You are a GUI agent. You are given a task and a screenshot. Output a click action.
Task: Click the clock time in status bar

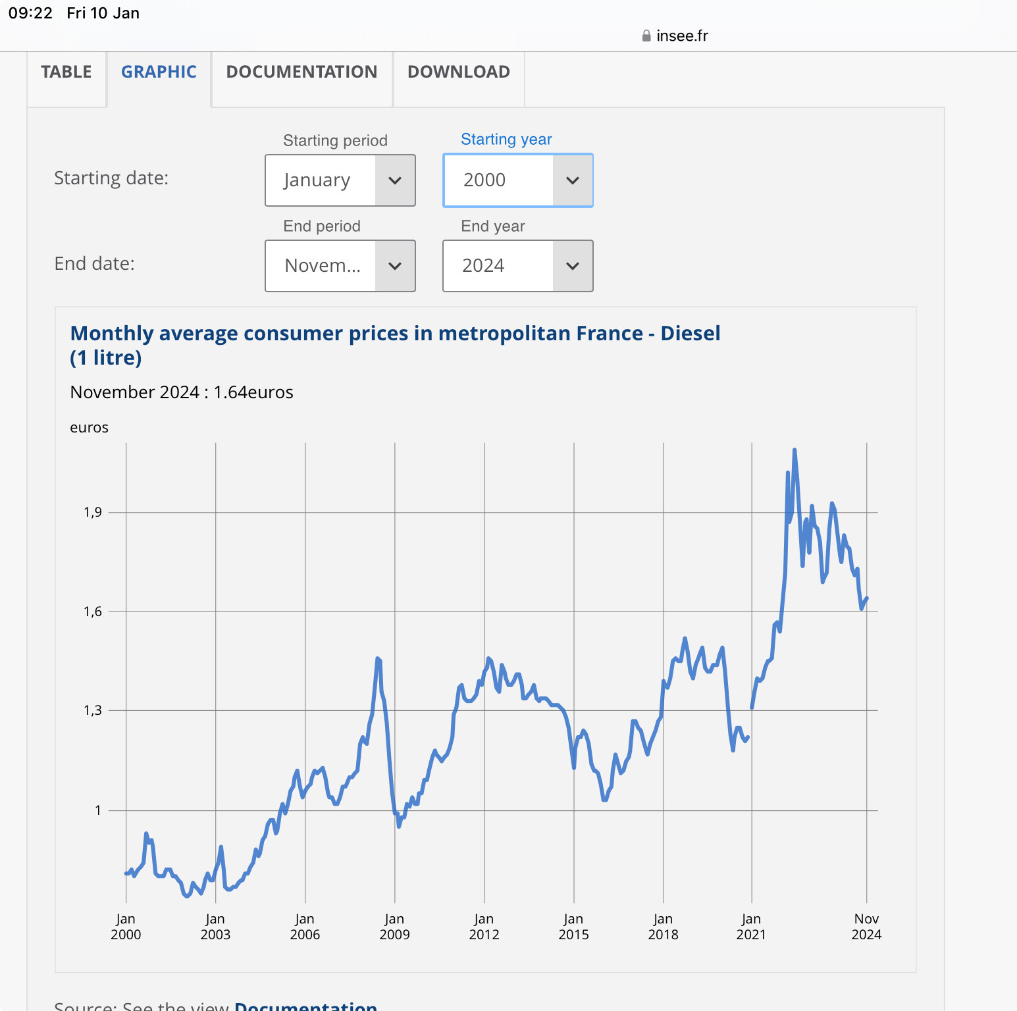30,13
